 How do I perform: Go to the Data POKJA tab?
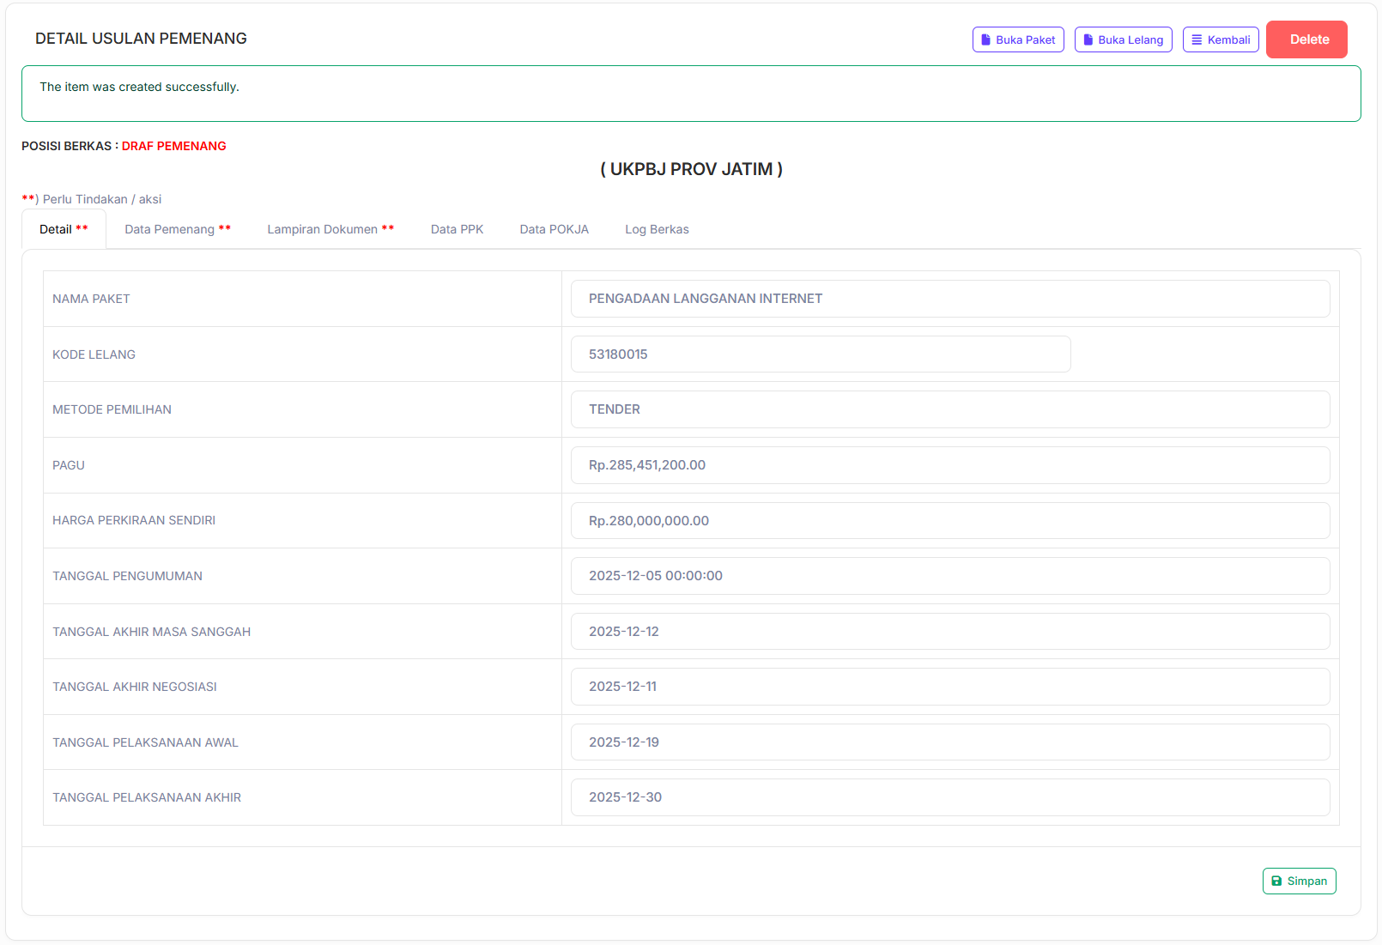pos(554,229)
